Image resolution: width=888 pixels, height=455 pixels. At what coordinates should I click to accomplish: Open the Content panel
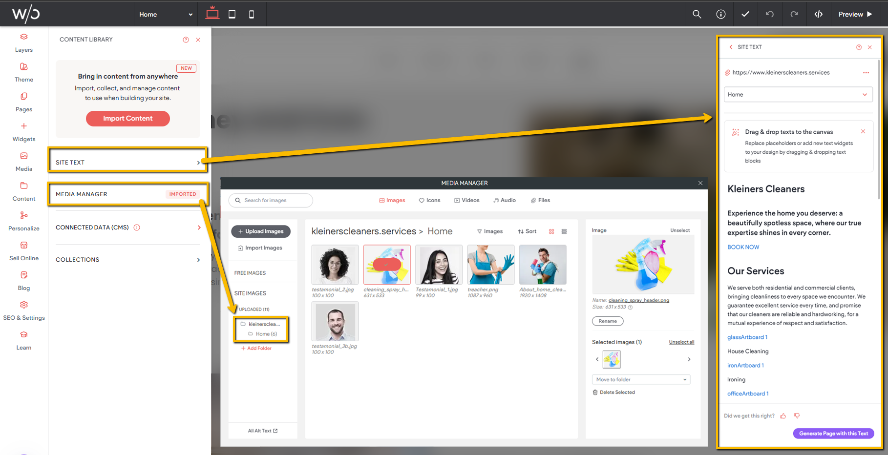pos(24,192)
